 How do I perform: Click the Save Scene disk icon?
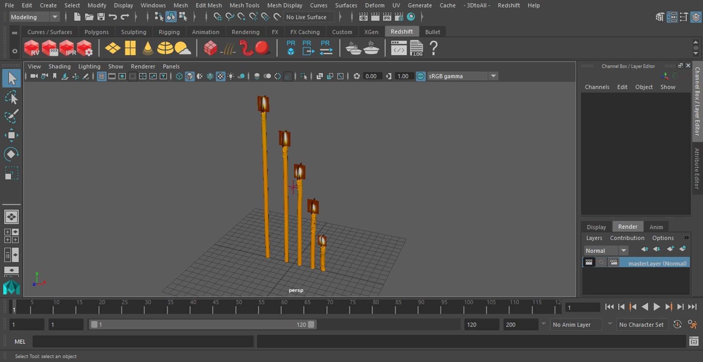101,17
